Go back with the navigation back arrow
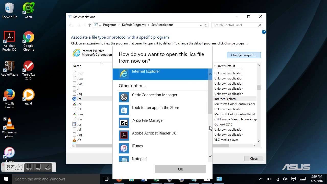 (x=71, y=25)
